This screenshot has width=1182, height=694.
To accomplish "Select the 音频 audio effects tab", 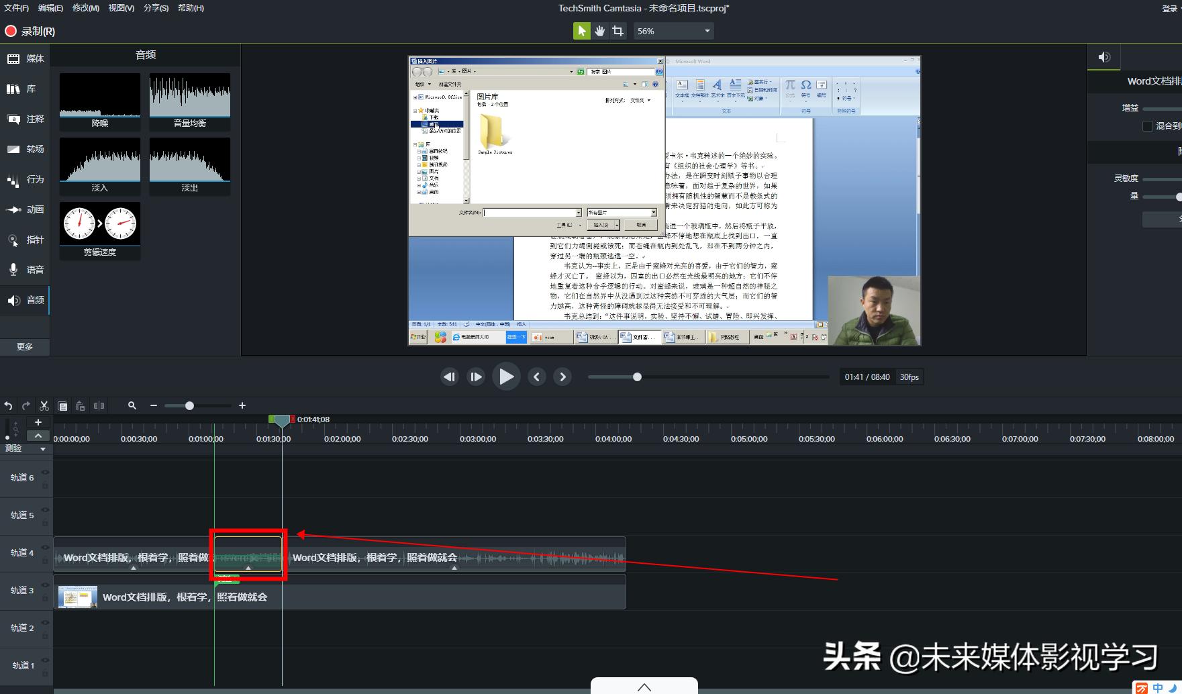I will pyautogui.click(x=25, y=300).
